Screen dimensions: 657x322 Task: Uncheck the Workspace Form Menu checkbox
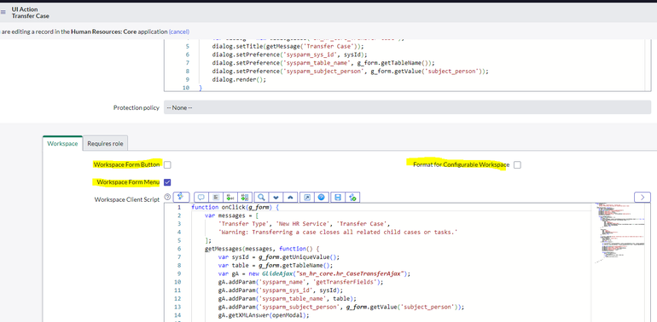[167, 182]
